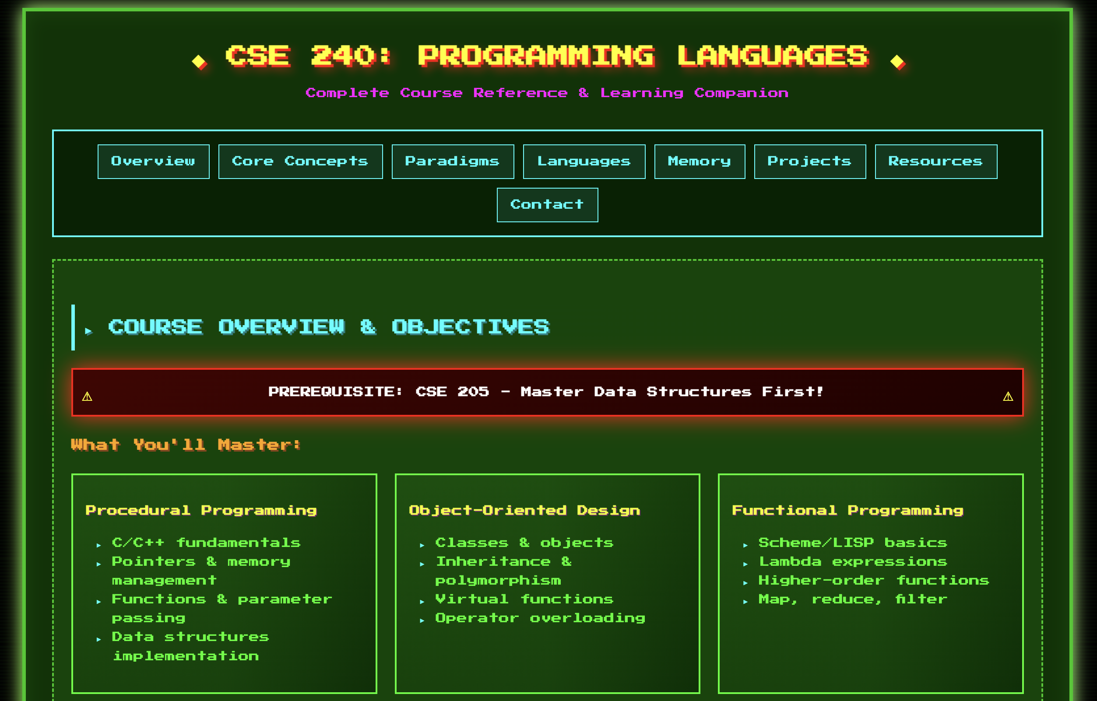
Task: Click the Functional Programming card title
Action: click(x=847, y=510)
